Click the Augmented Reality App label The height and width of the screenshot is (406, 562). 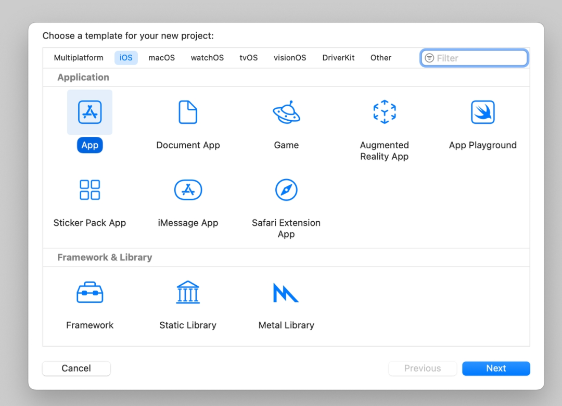(x=385, y=150)
